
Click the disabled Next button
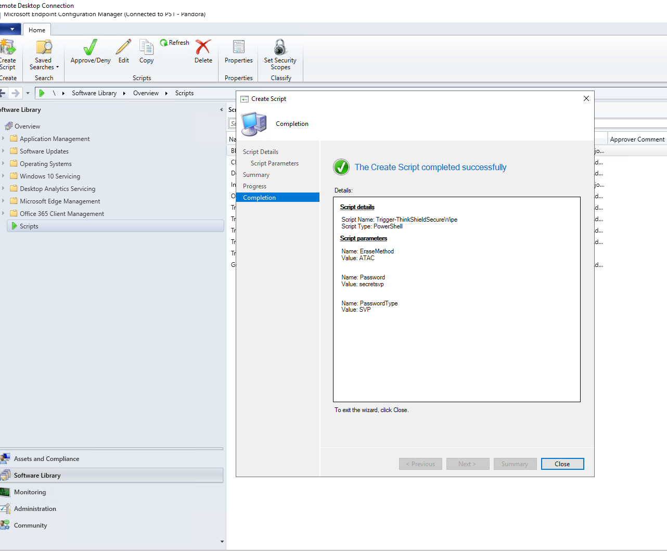click(x=468, y=464)
